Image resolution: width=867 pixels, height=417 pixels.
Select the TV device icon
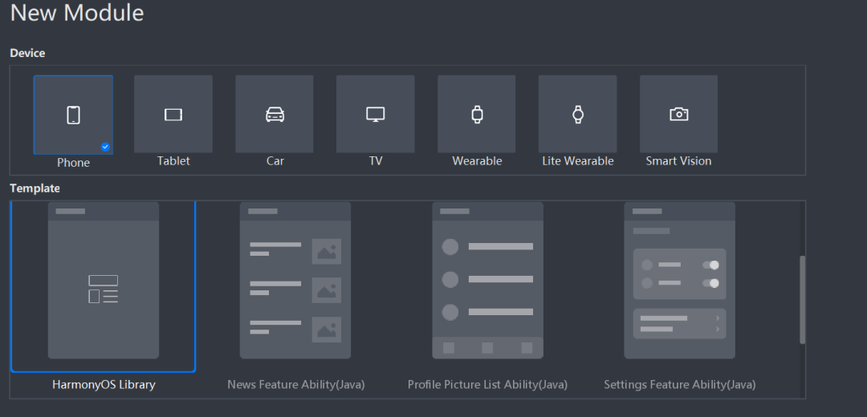click(376, 115)
